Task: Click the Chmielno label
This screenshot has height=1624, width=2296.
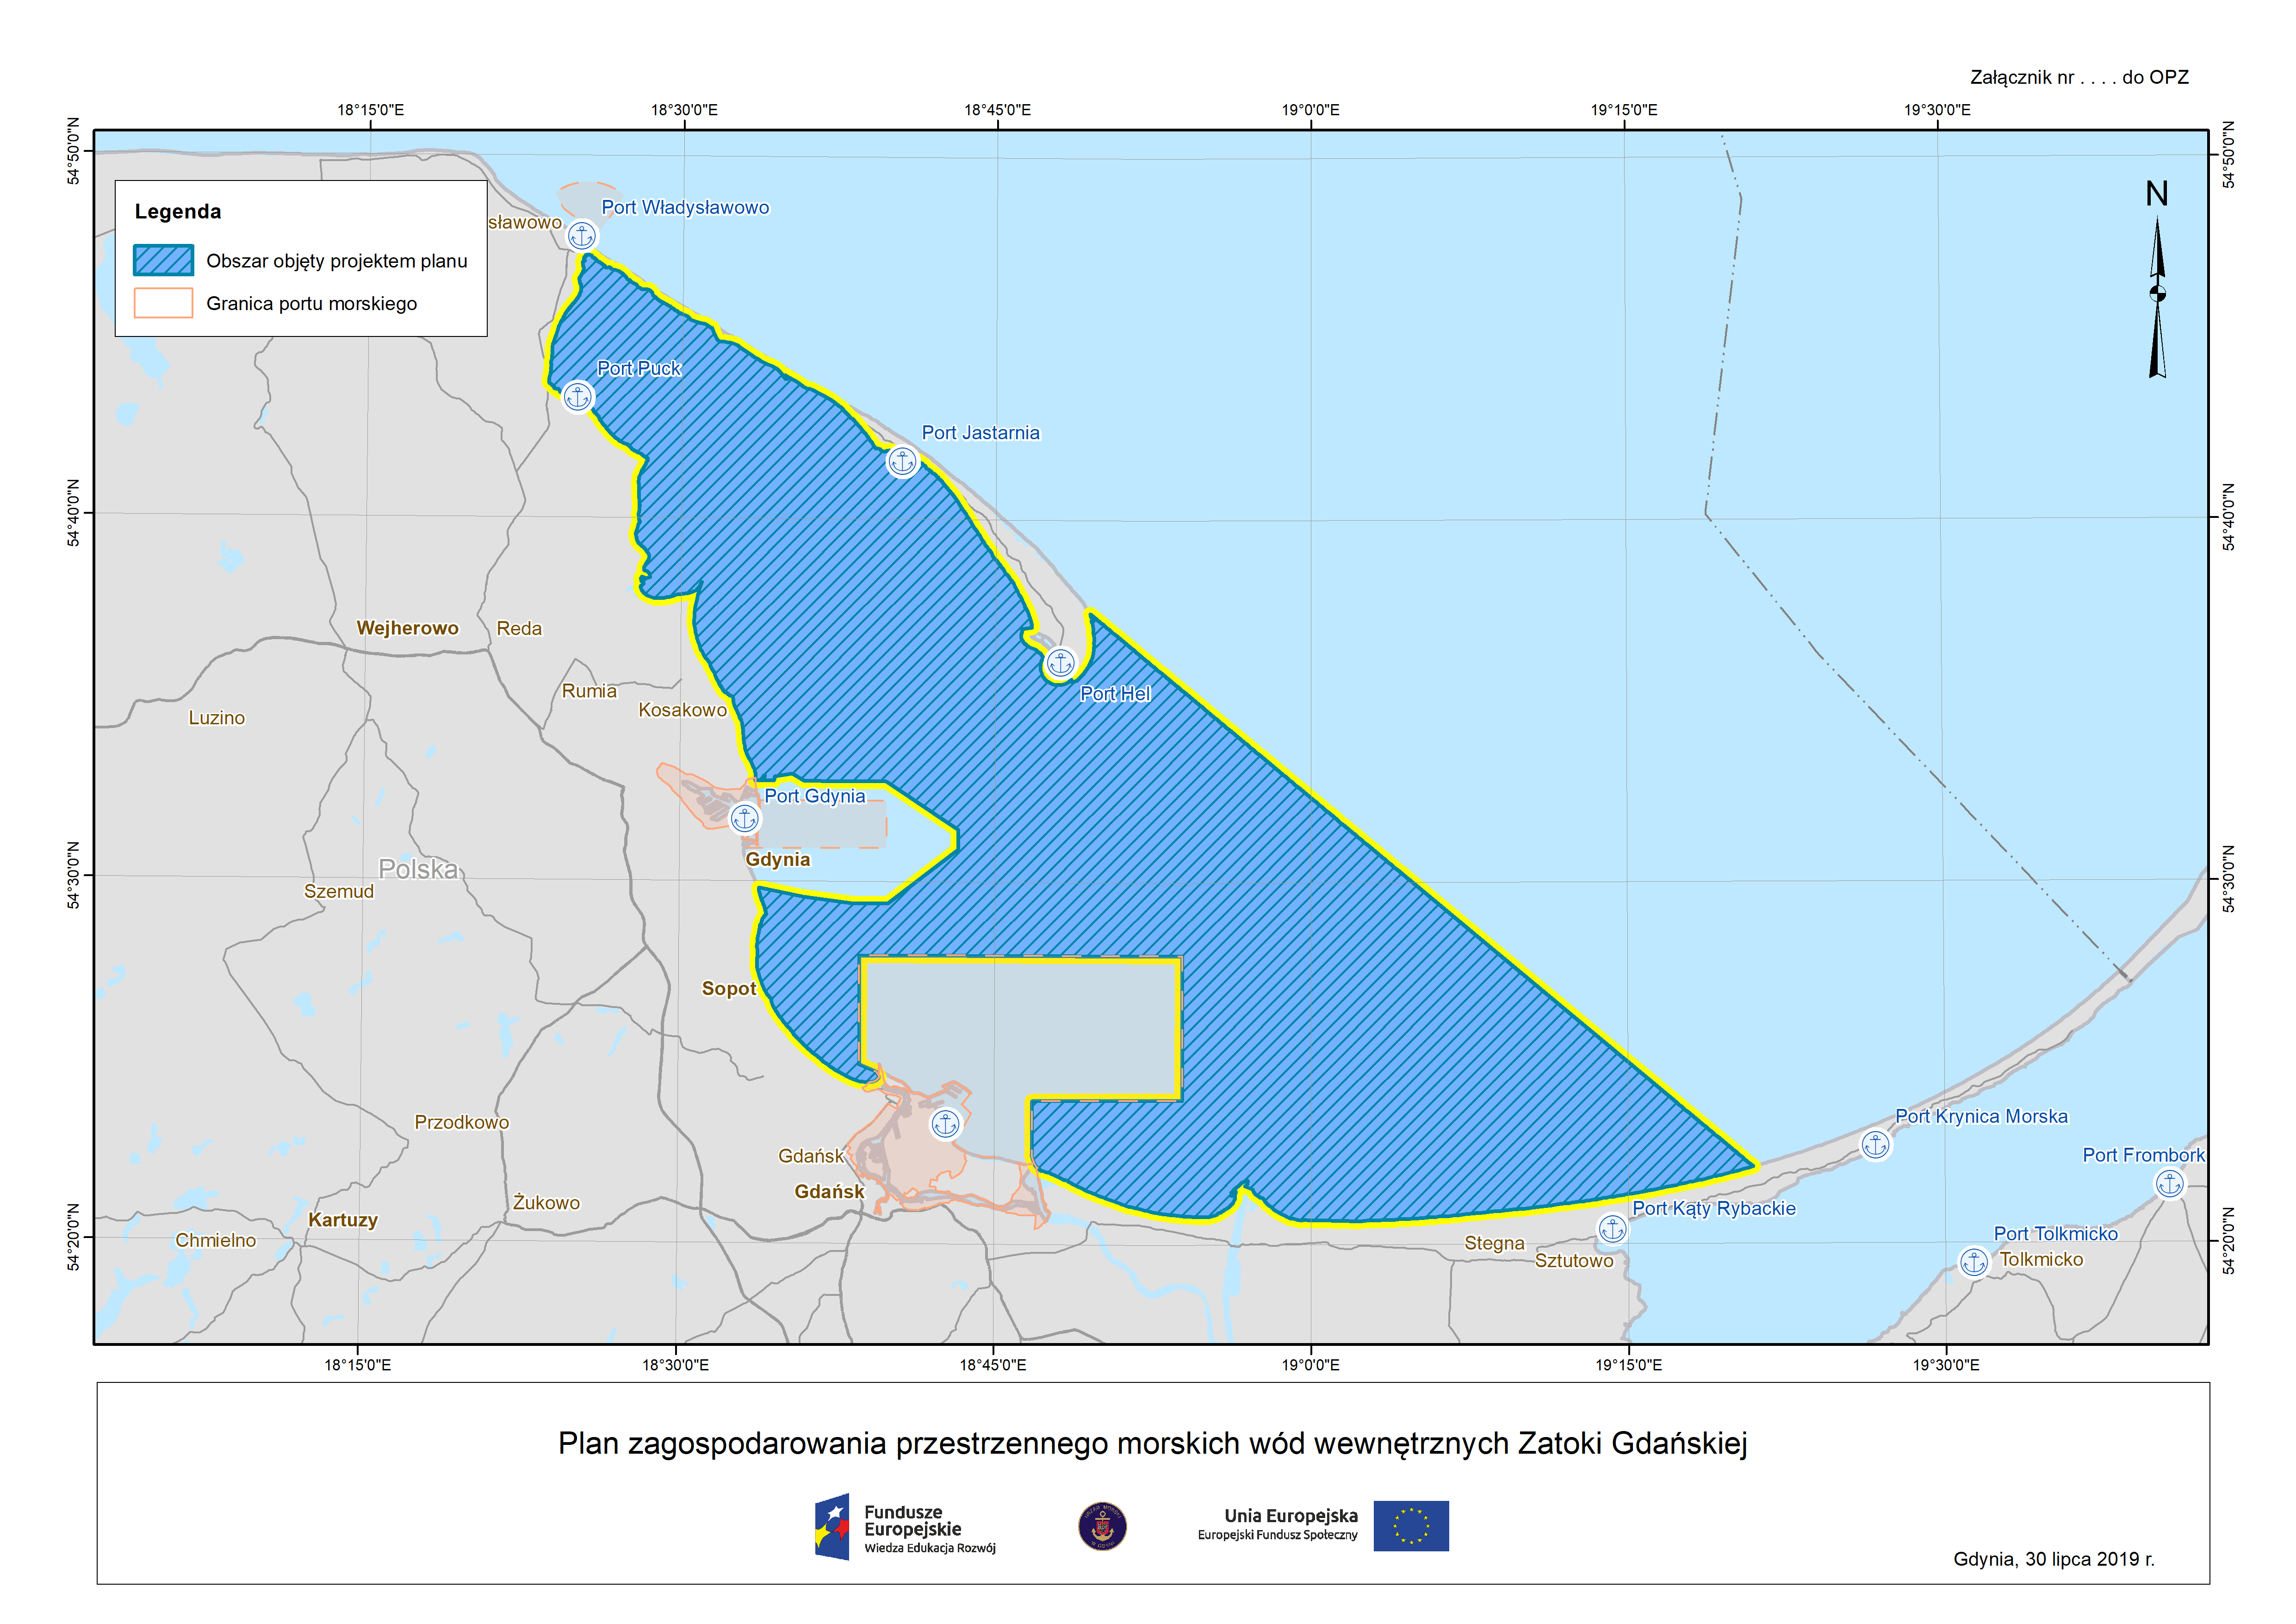Action: [215, 1241]
